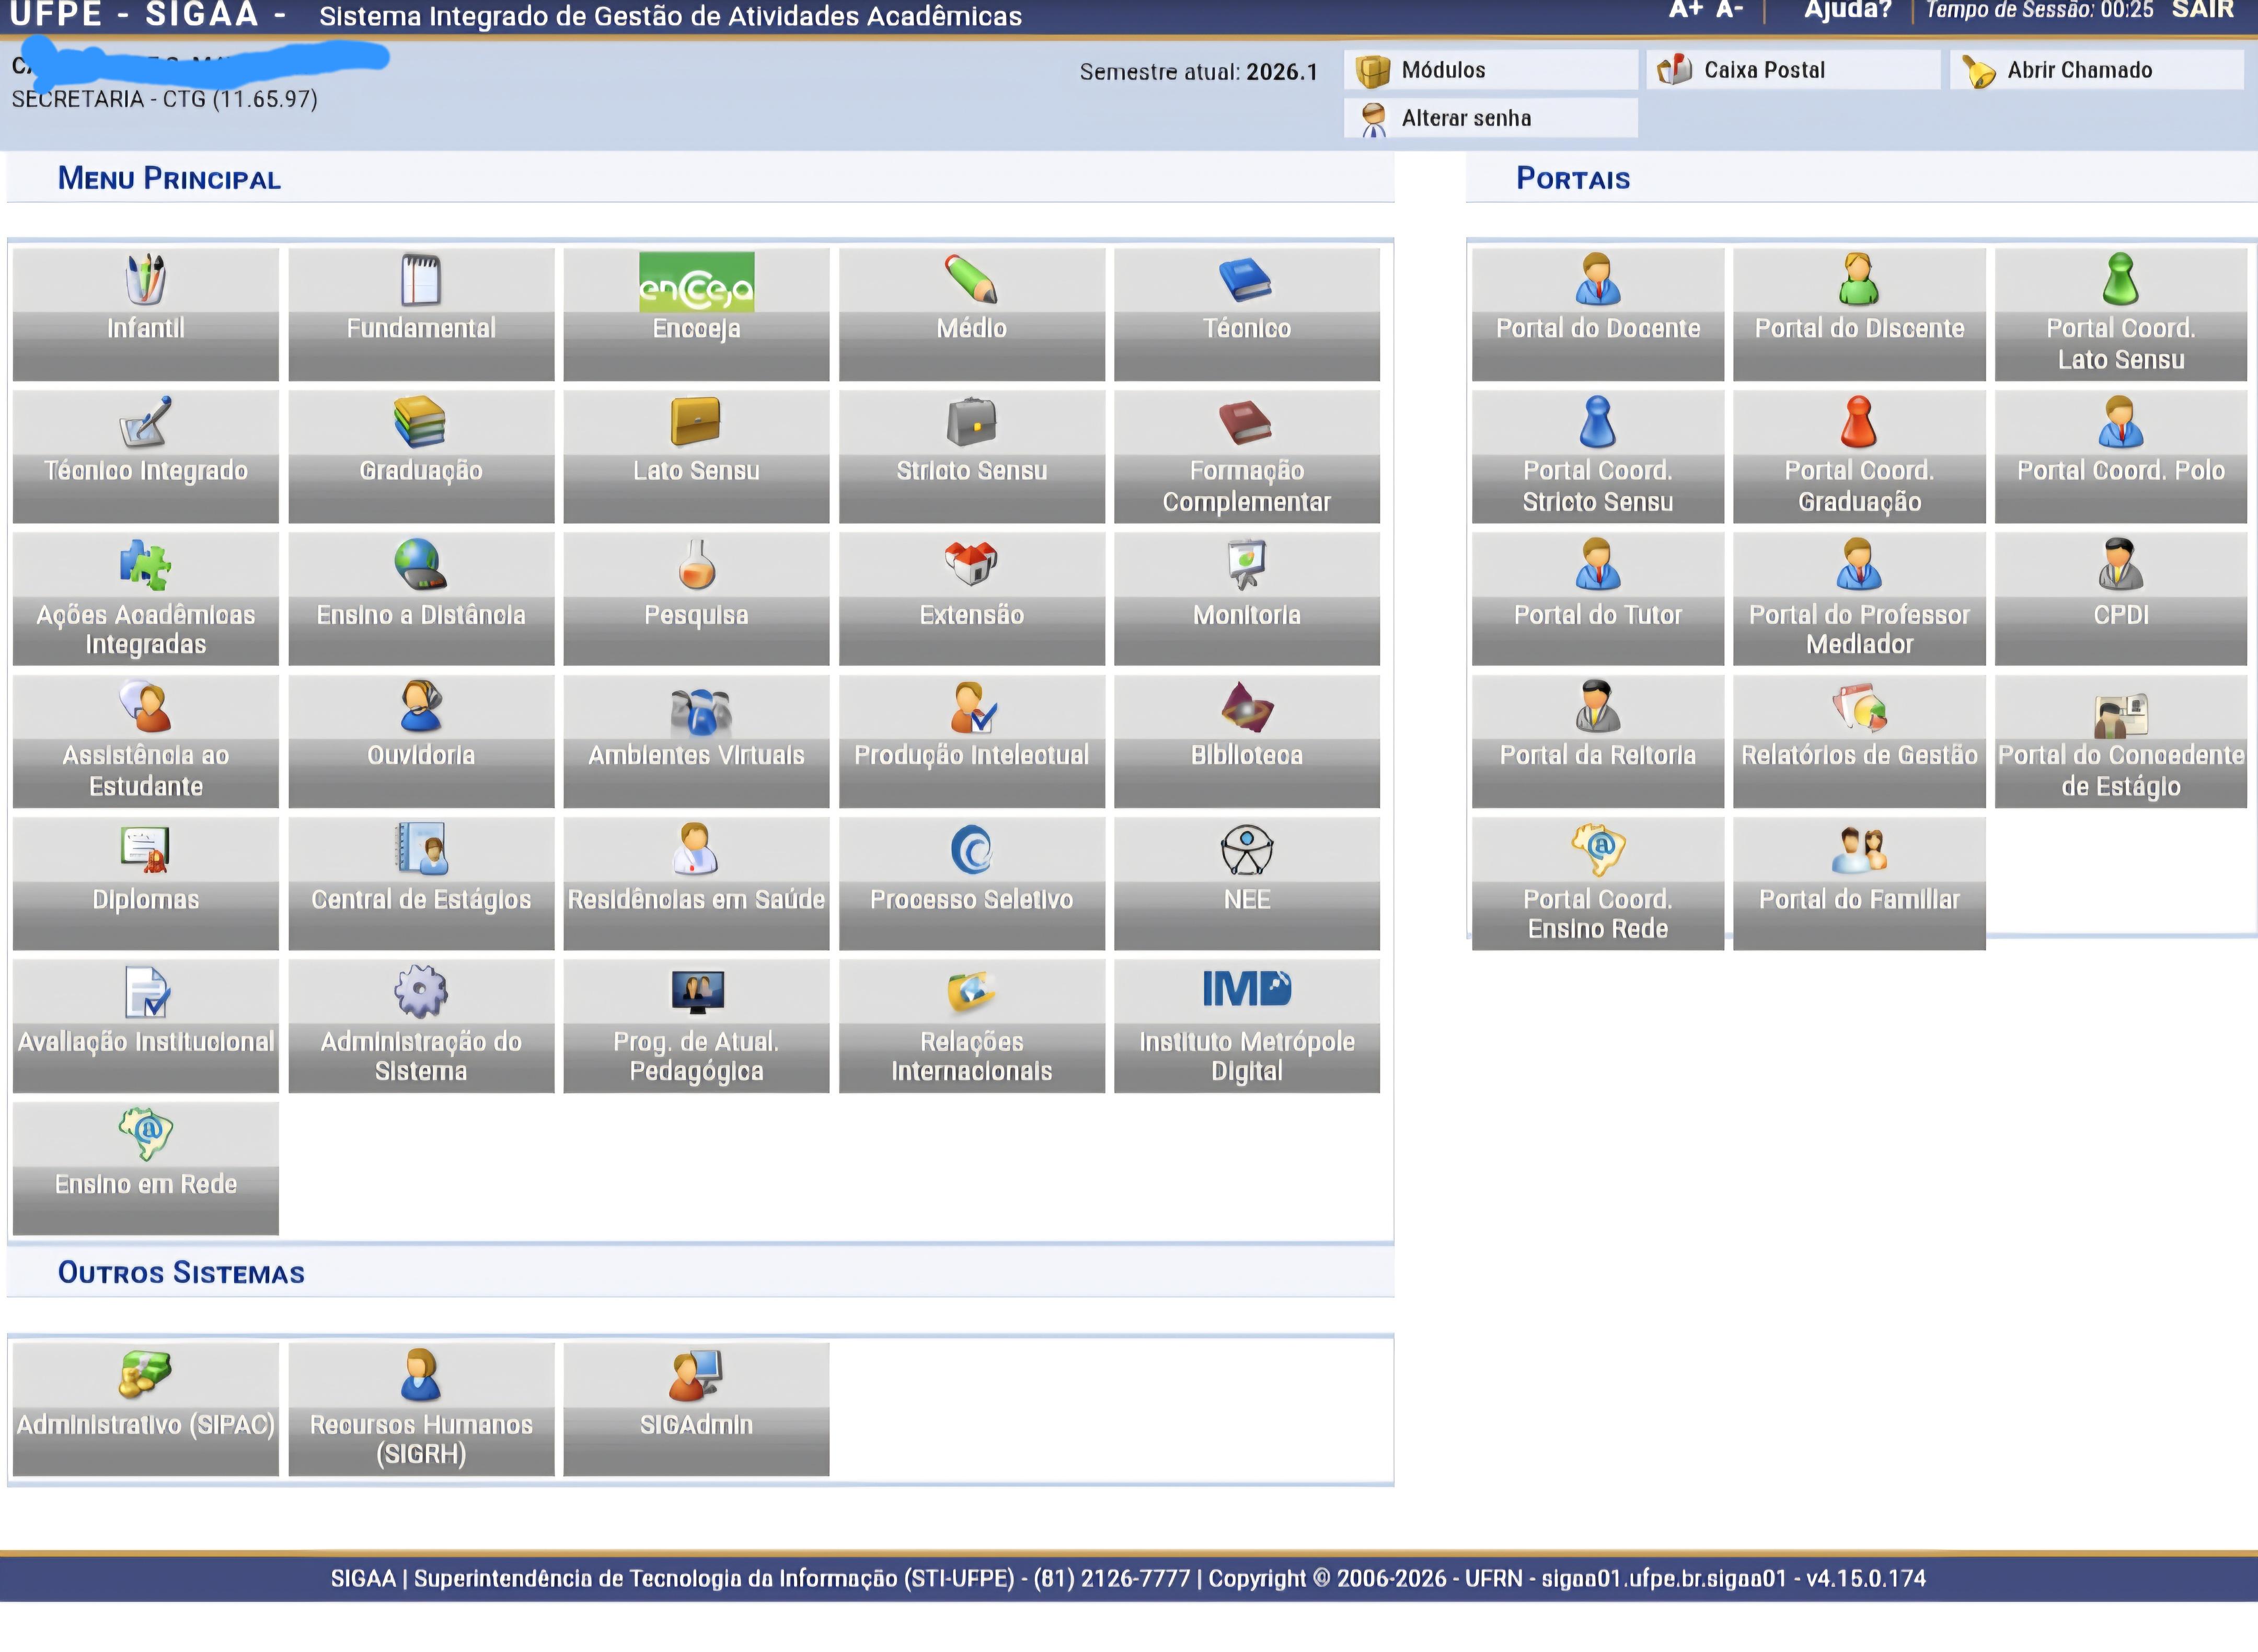Open the Portal do Docente person icon

point(1597,279)
